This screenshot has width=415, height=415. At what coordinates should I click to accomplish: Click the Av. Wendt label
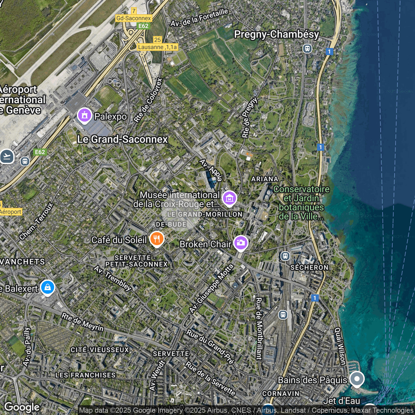pyautogui.click(x=157, y=375)
